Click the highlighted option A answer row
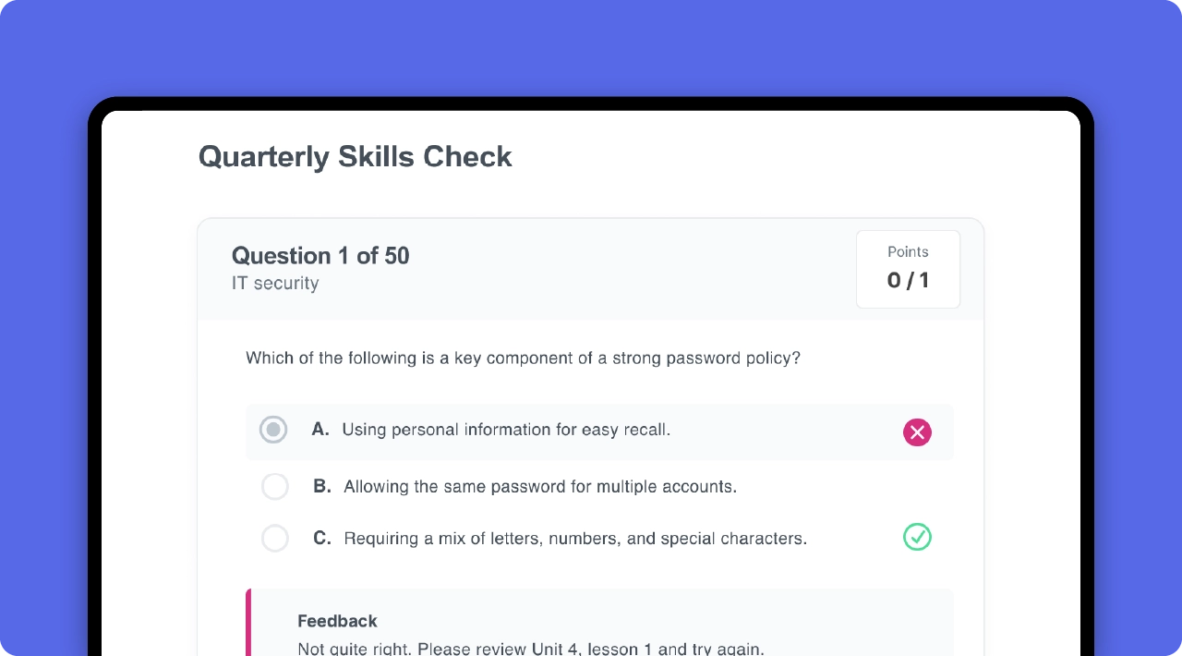This screenshot has height=656, width=1182. coord(598,431)
